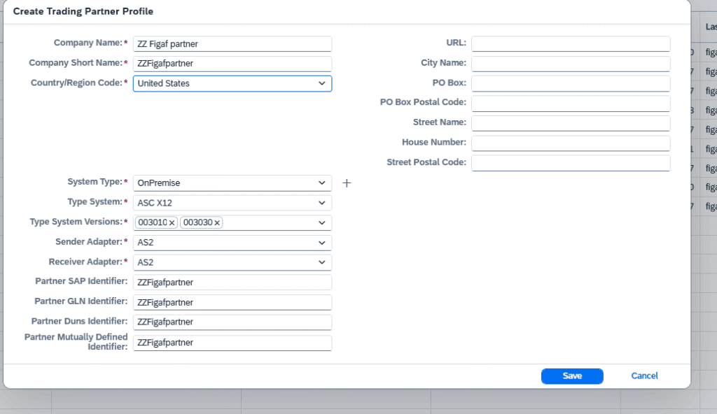Click the 003030 version token text
This screenshot has height=414, width=717.
198,222
